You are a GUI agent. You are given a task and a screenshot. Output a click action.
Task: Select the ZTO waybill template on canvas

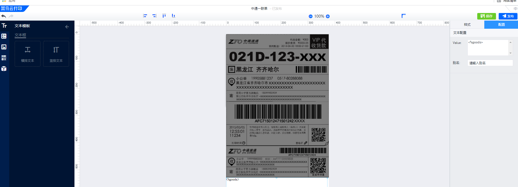click(x=277, y=106)
